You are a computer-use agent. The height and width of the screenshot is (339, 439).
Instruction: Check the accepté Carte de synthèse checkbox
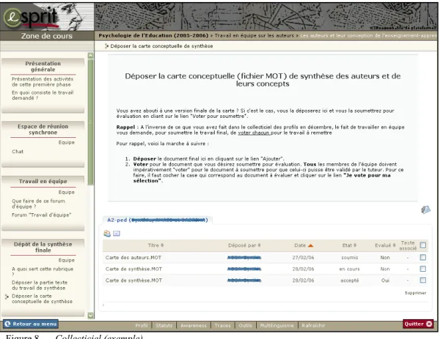423,280
